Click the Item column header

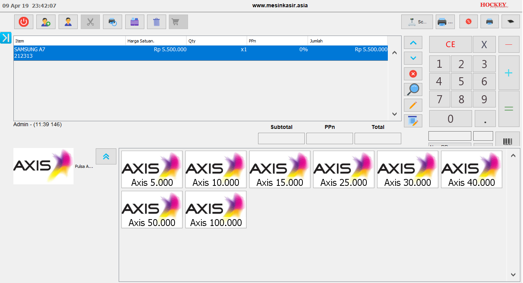pyautogui.click(x=70, y=41)
